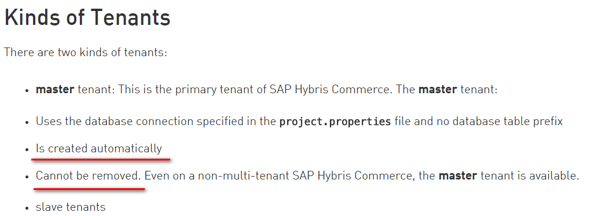The image size is (598, 216).
Task: Click the 'Is created automatically' bullet text
Action: [99, 148]
